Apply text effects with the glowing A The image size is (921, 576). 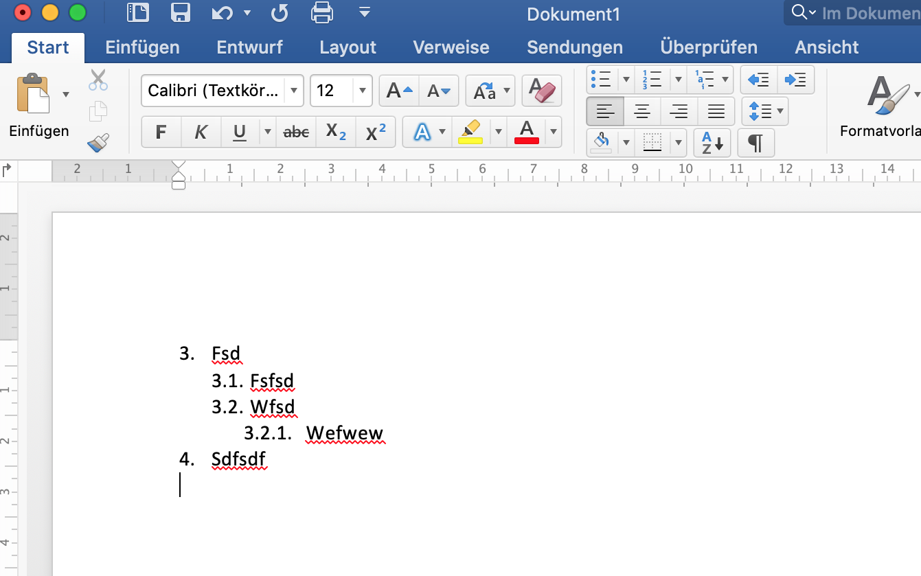[x=422, y=132]
